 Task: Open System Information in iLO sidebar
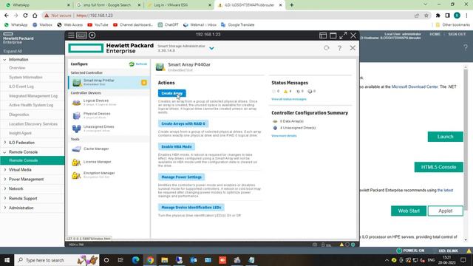click(25, 77)
